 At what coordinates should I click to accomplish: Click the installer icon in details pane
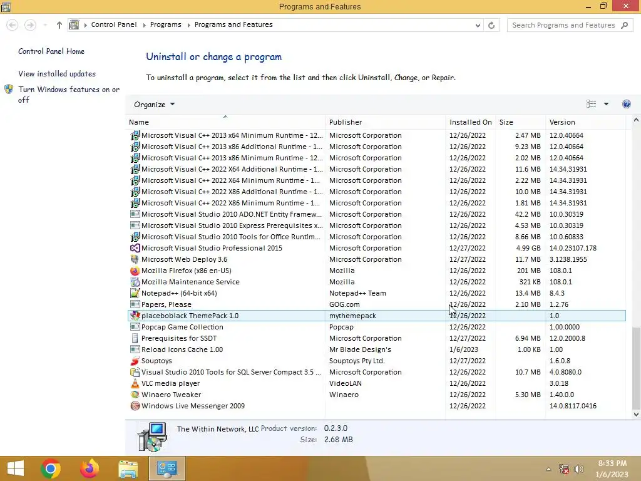click(152, 437)
